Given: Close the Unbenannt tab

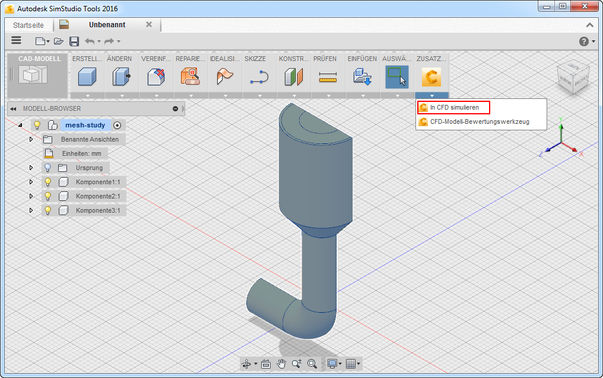Looking at the screenshot, I should click(149, 24).
